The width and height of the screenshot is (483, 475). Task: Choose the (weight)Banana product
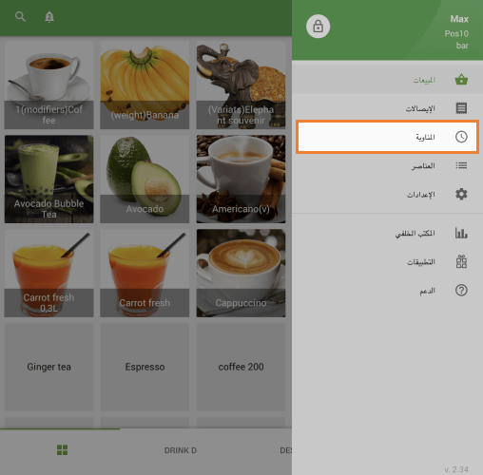(145, 85)
